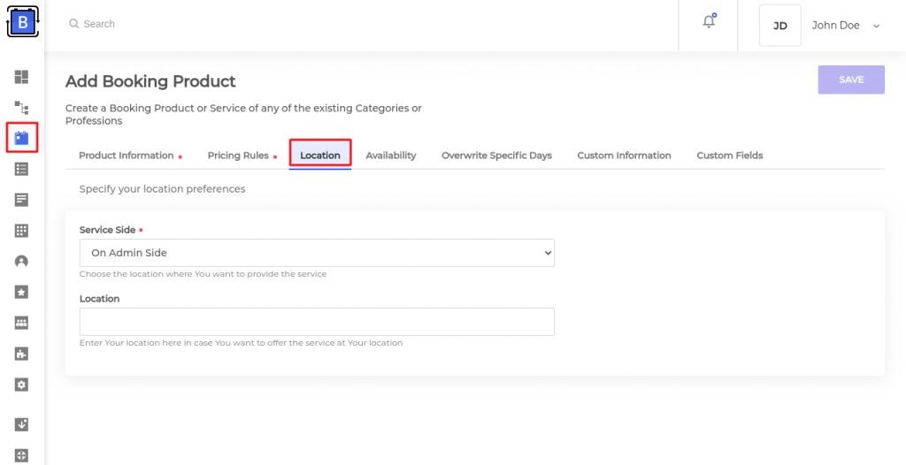Switch to the Availability tab
This screenshot has height=465, width=906.
pos(390,156)
